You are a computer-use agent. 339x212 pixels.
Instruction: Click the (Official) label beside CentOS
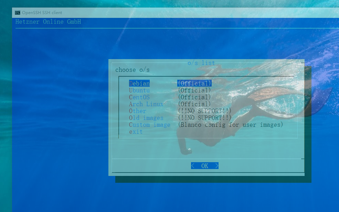point(194,97)
